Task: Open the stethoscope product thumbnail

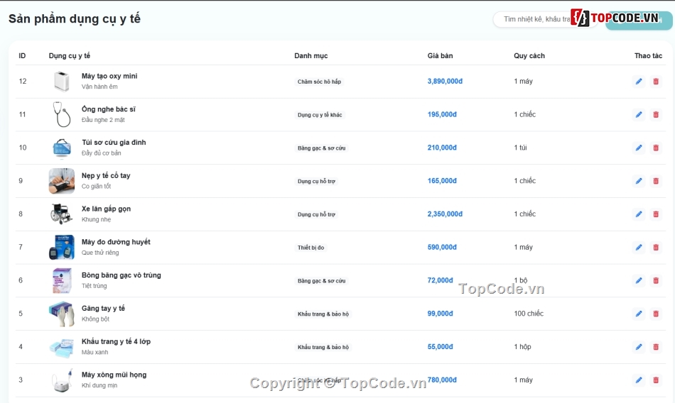Action: (x=62, y=114)
